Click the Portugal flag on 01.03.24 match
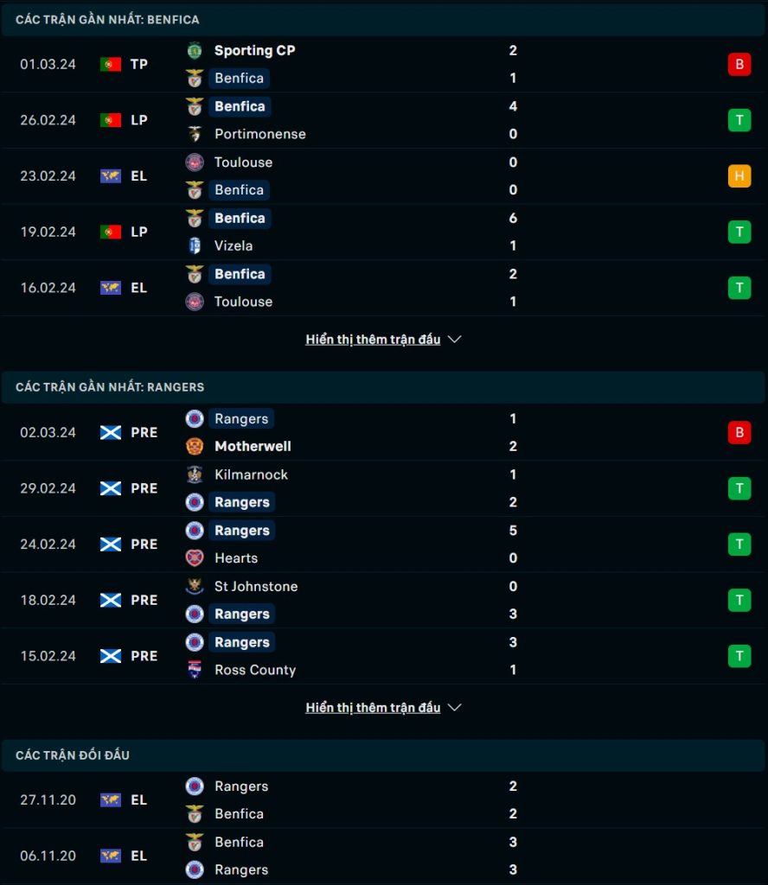This screenshot has width=768, height=885. (x=111, y=64)
